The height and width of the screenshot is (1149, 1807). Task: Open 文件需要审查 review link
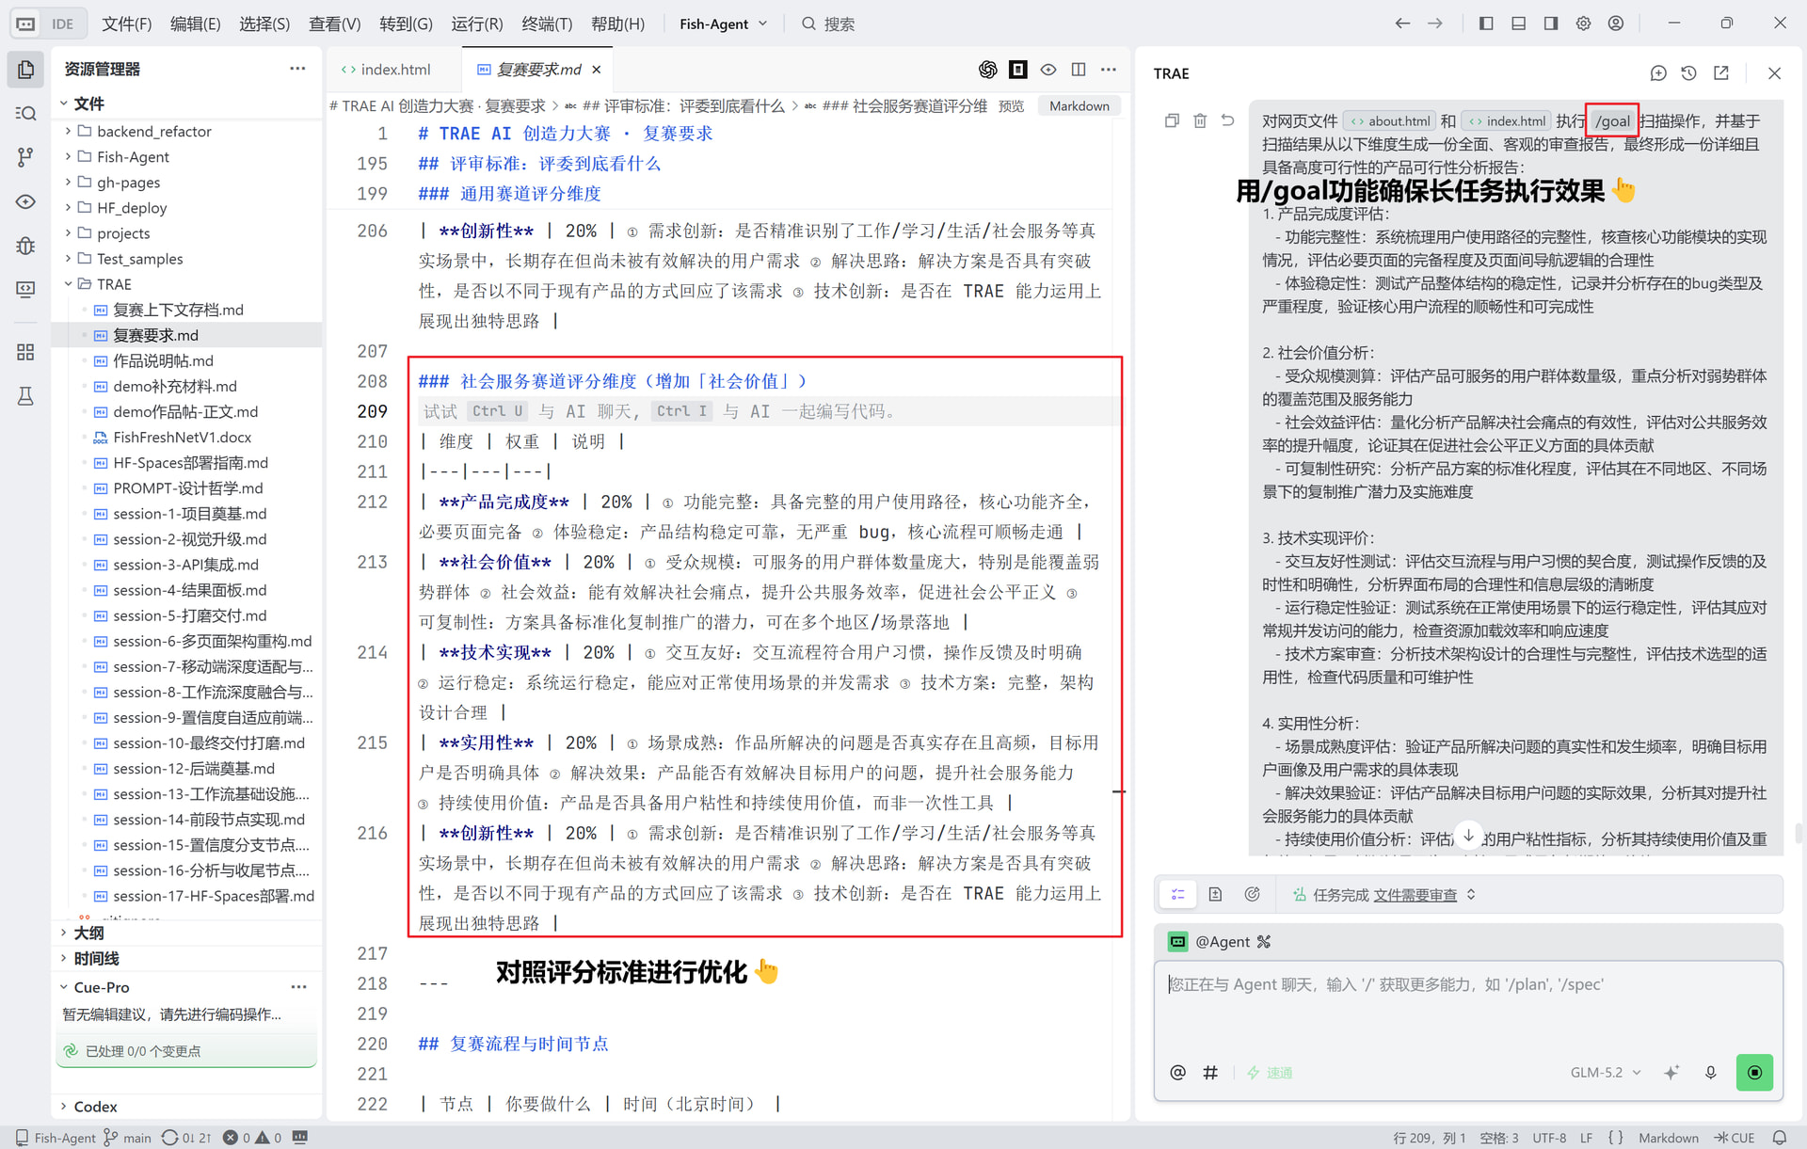(1415, 895)
